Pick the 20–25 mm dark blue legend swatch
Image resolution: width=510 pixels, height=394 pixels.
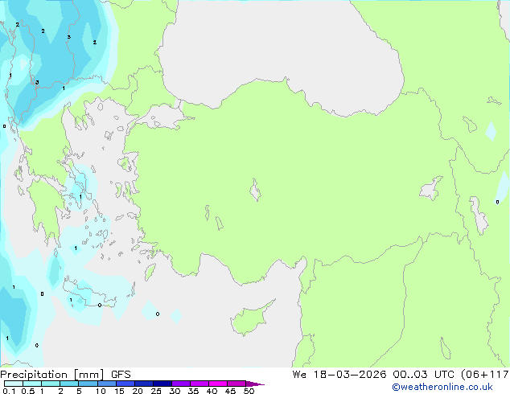[x=143, y=384]
